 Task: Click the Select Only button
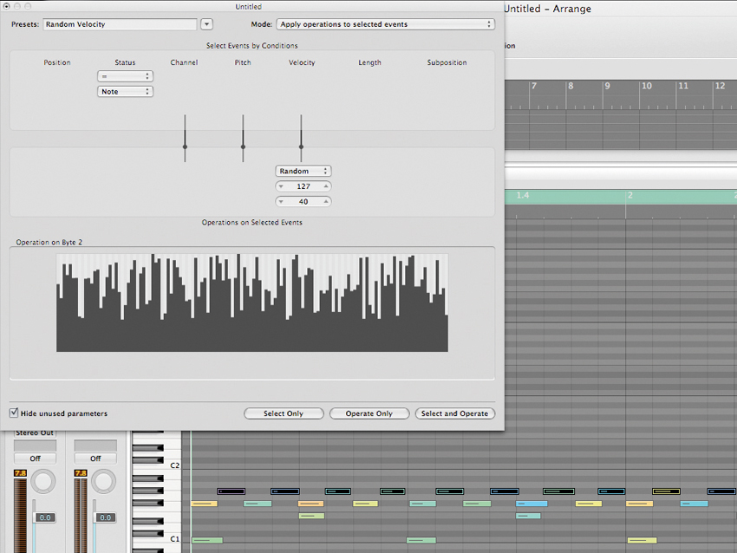click(x=284, y=413)
